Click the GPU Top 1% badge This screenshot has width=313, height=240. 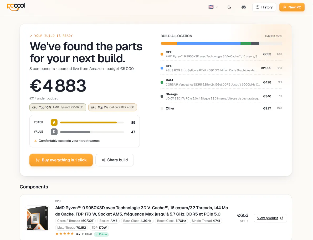[112, 107]
